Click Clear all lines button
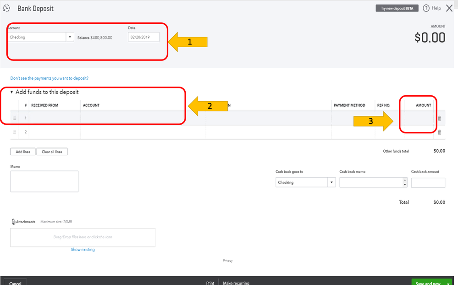This screenshot has width=458, height=285. click(52, 152)
